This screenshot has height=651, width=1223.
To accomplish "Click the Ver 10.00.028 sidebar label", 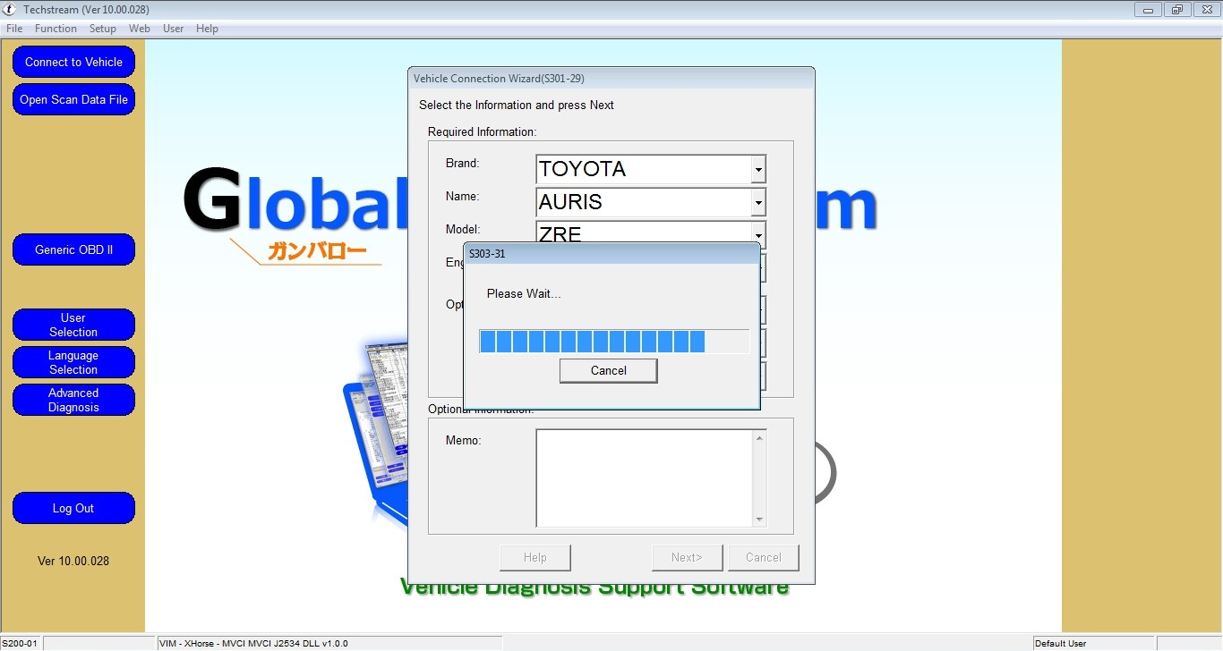I will (x=73, y=562).
